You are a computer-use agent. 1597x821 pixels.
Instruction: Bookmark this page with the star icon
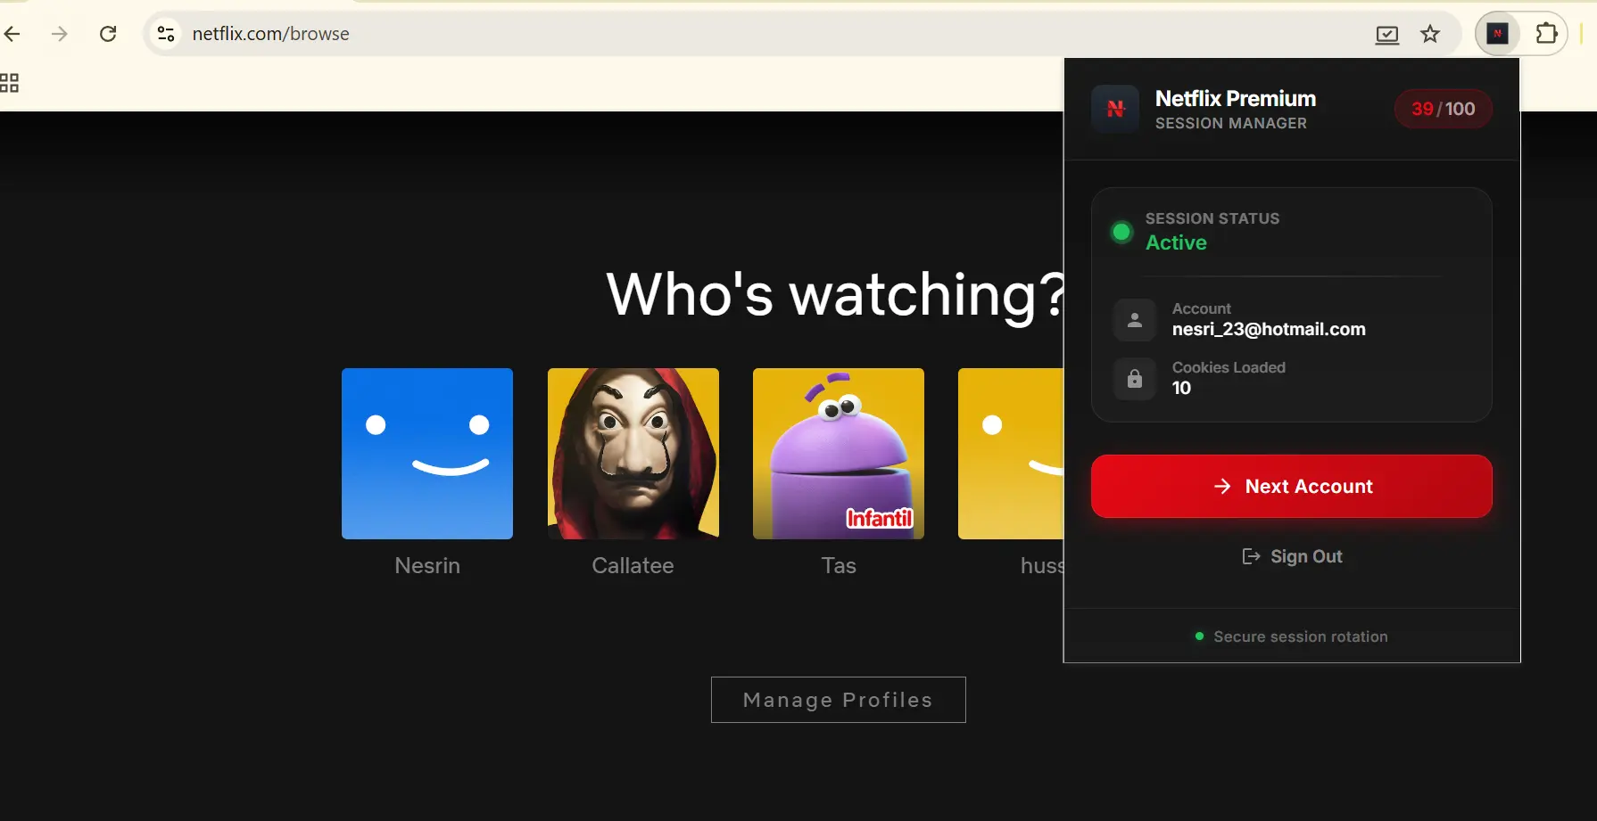(x=1430, y=34)
